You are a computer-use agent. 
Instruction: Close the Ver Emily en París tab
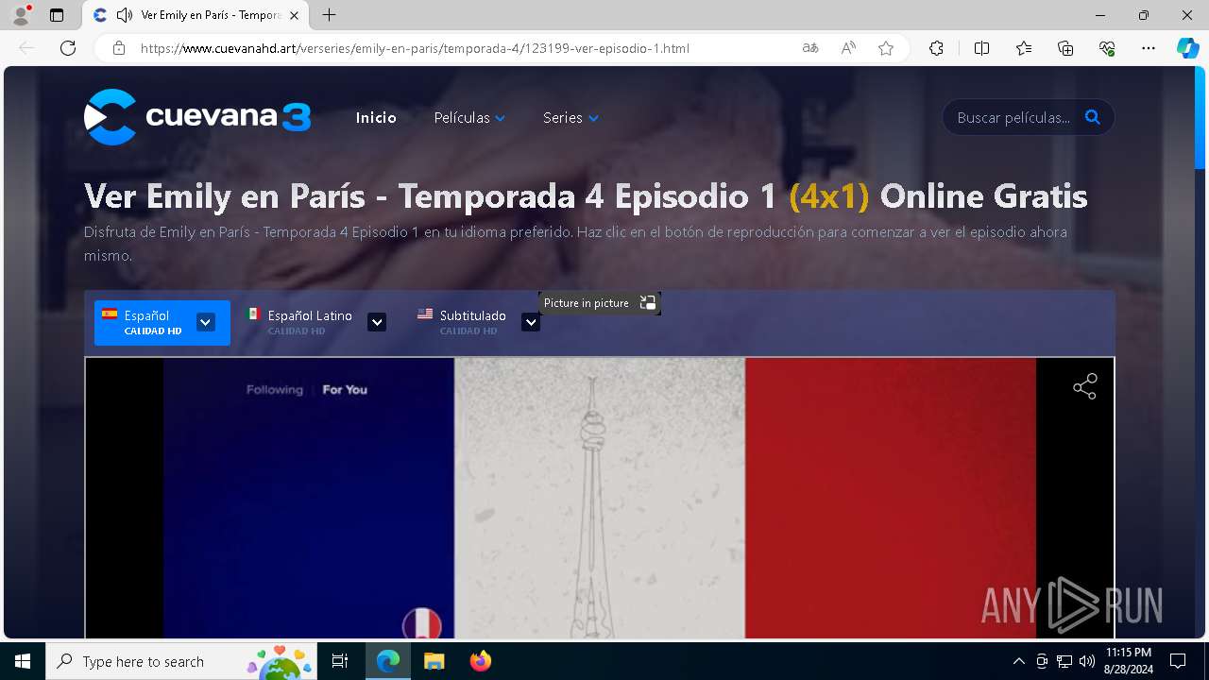tap(295, 15)
